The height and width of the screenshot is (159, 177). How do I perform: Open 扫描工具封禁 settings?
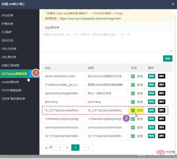[x=10, y=65]
